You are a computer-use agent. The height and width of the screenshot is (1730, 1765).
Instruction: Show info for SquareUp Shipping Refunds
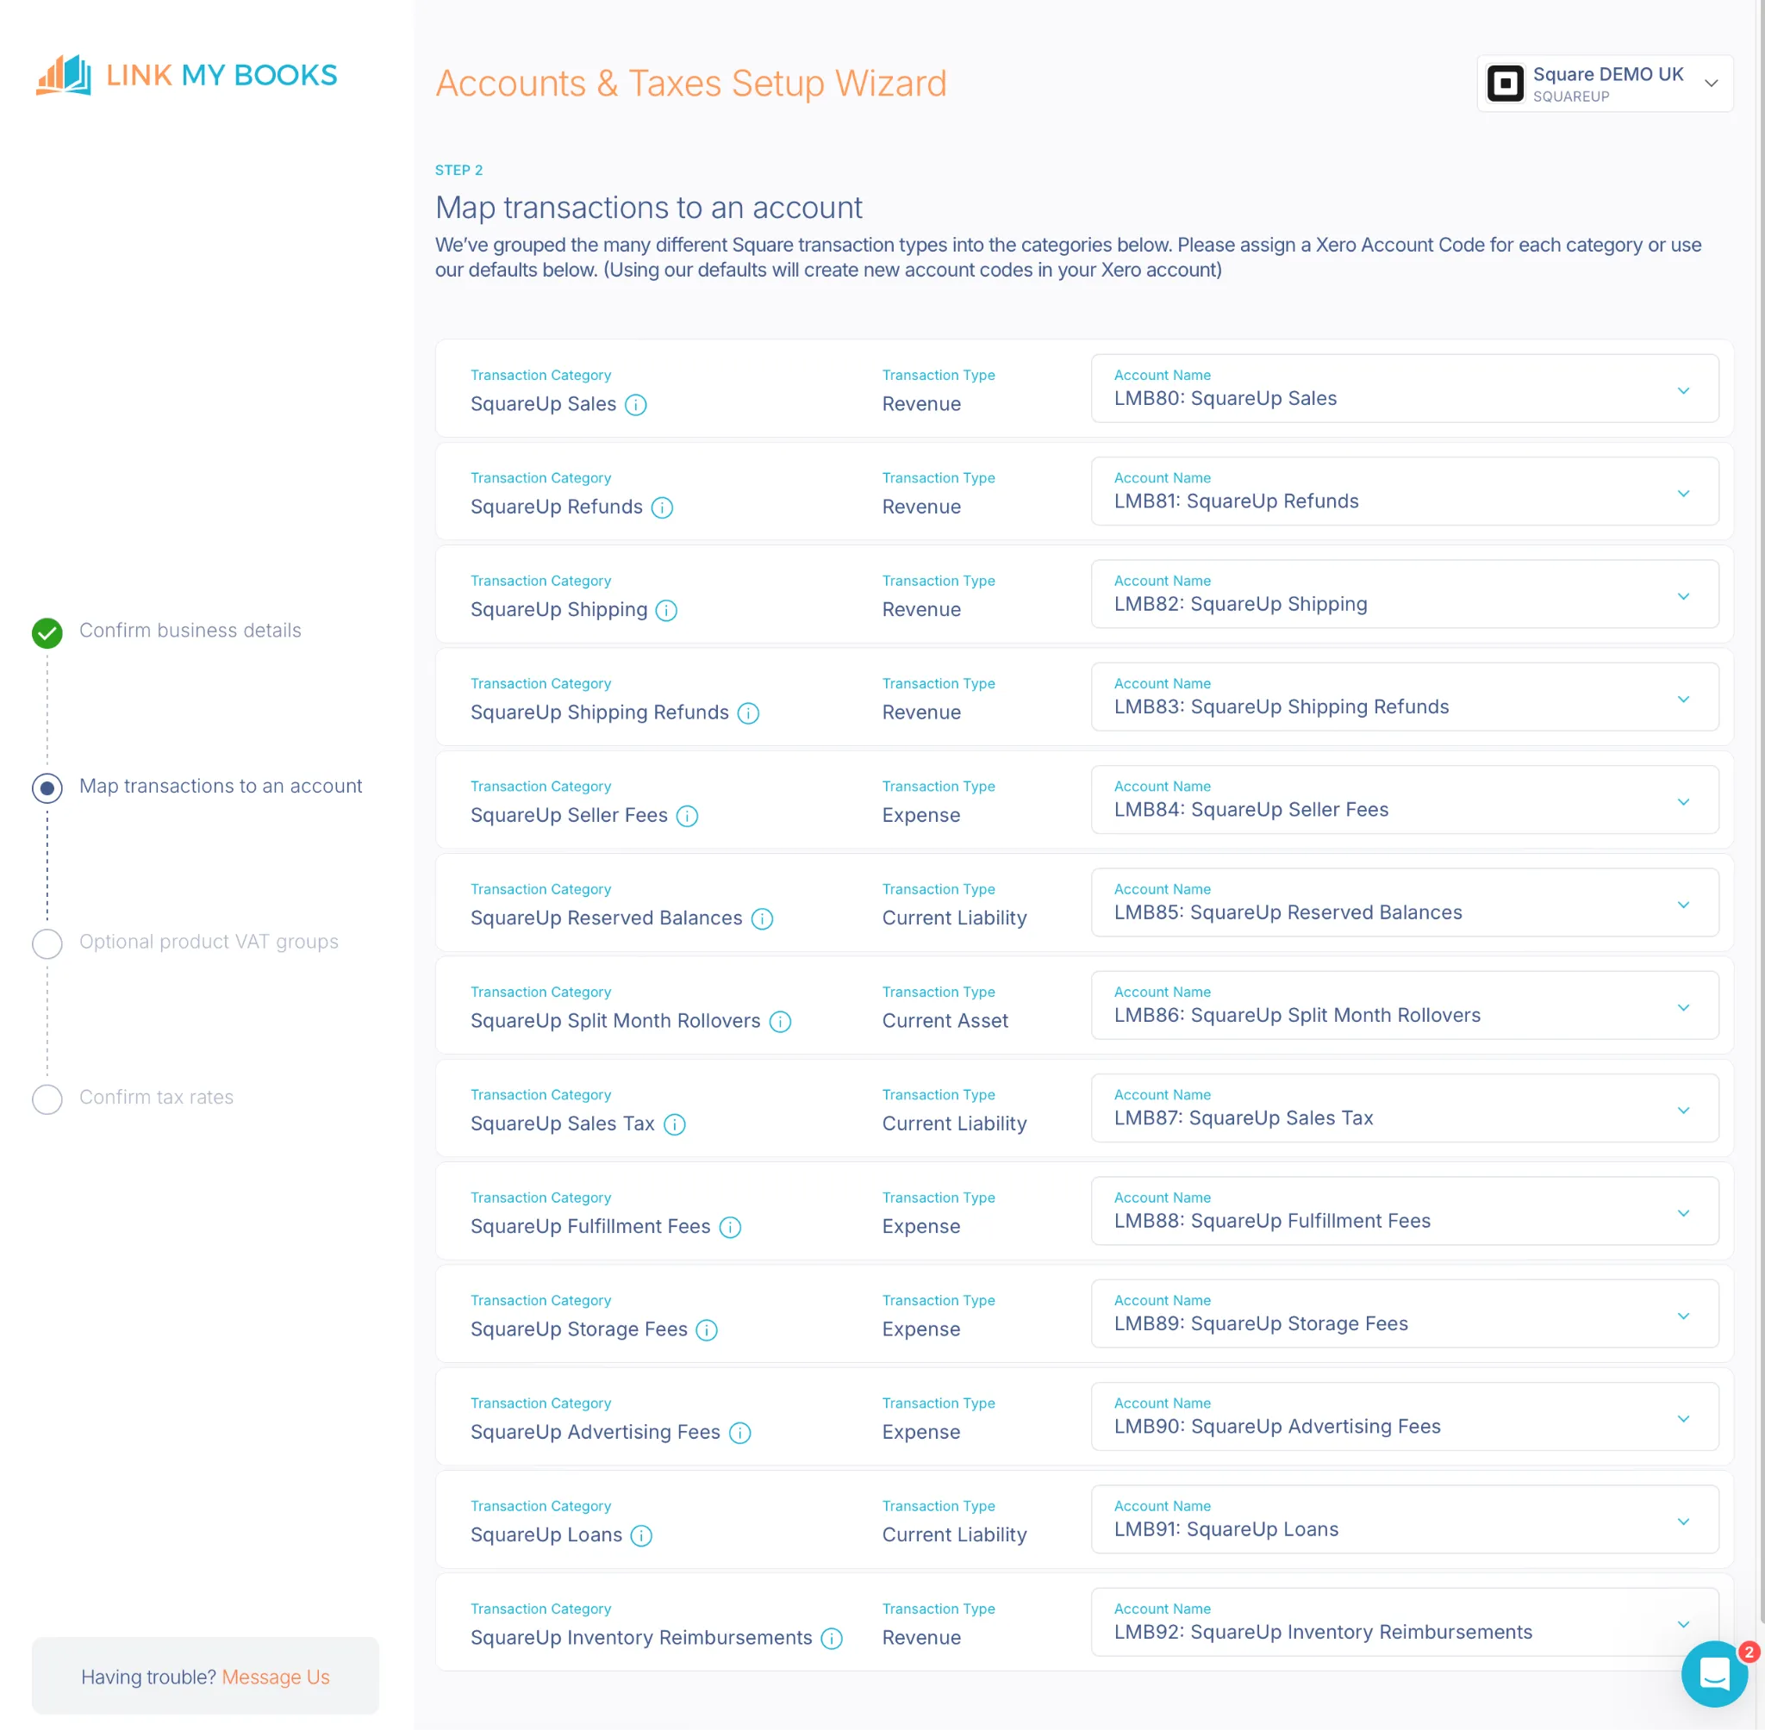(x=749, y=713)
